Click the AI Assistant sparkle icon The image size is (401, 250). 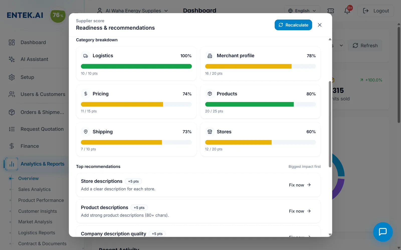coord(12,59)
